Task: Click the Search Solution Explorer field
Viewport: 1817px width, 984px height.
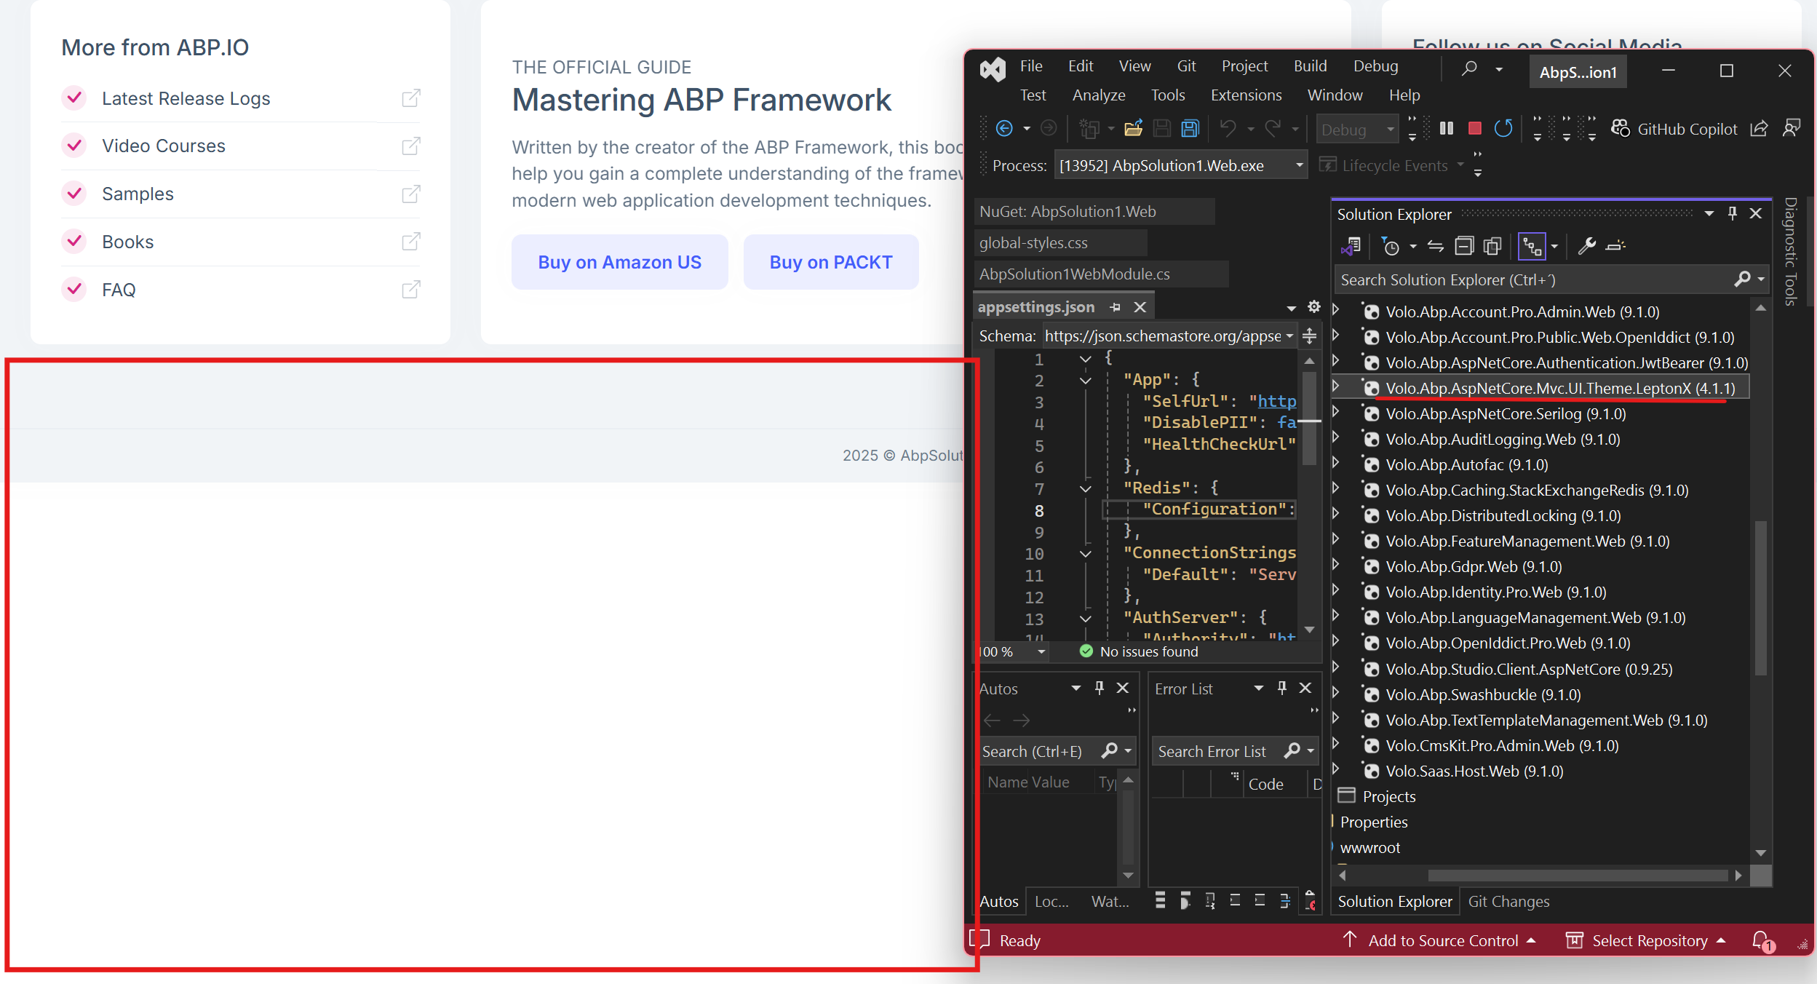Action: tap(1528, 279)
